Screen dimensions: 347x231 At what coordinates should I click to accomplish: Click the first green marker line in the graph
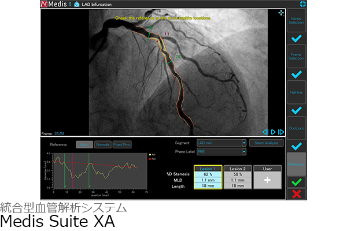click(x=65, y=170)
